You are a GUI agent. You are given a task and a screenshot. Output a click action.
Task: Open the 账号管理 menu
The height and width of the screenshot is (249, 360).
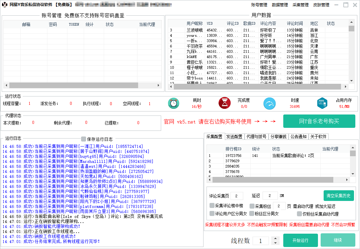[x=259, y=5]
